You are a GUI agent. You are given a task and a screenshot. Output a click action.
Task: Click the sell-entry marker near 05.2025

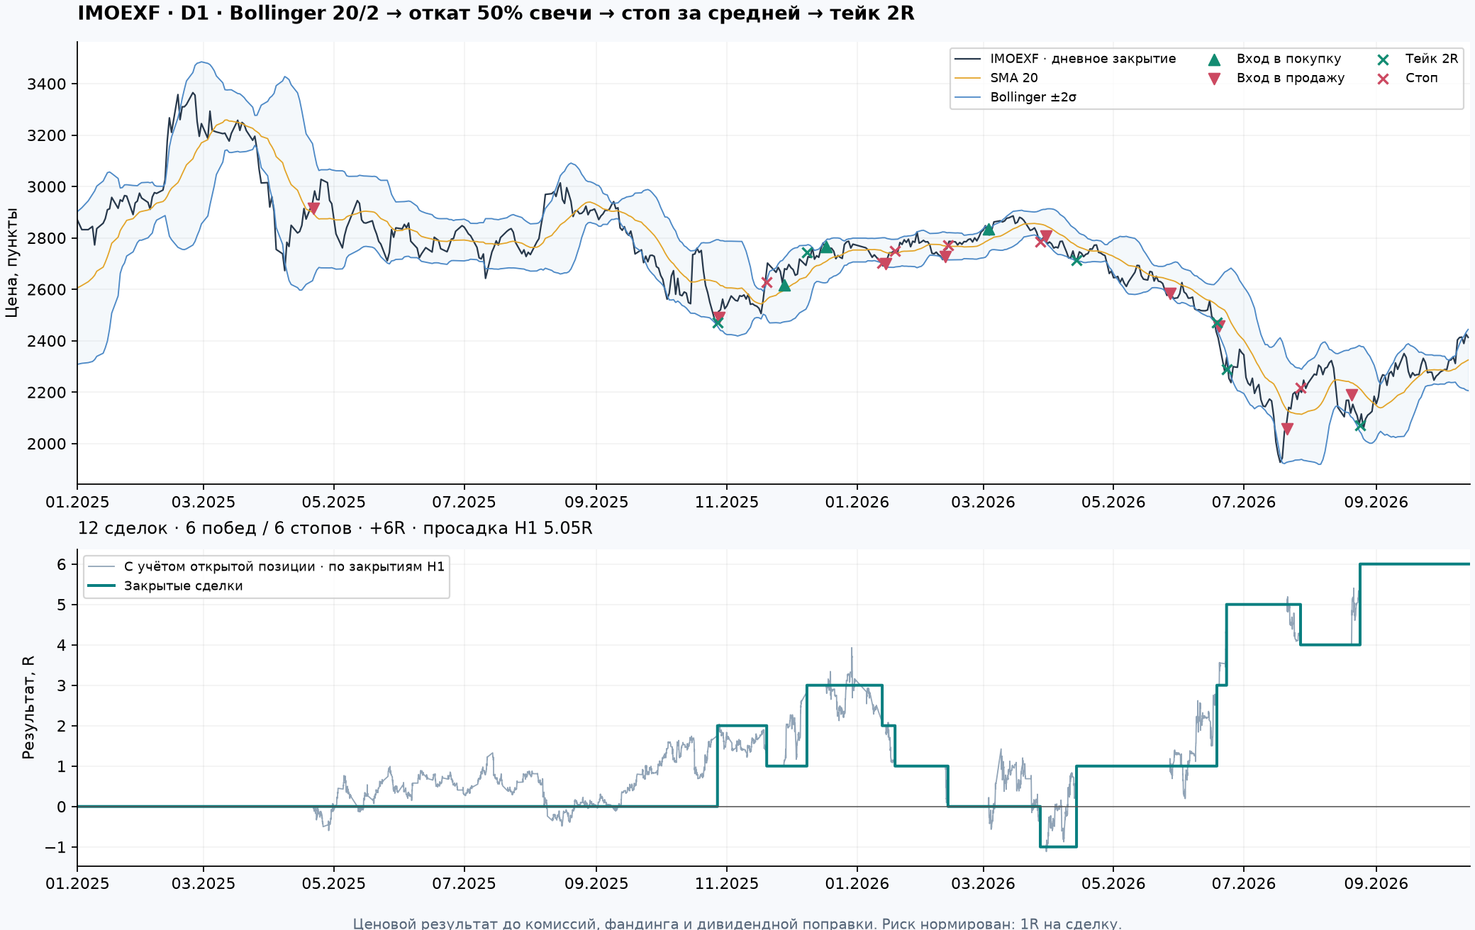pyautogui.click(x=313, y=208)
